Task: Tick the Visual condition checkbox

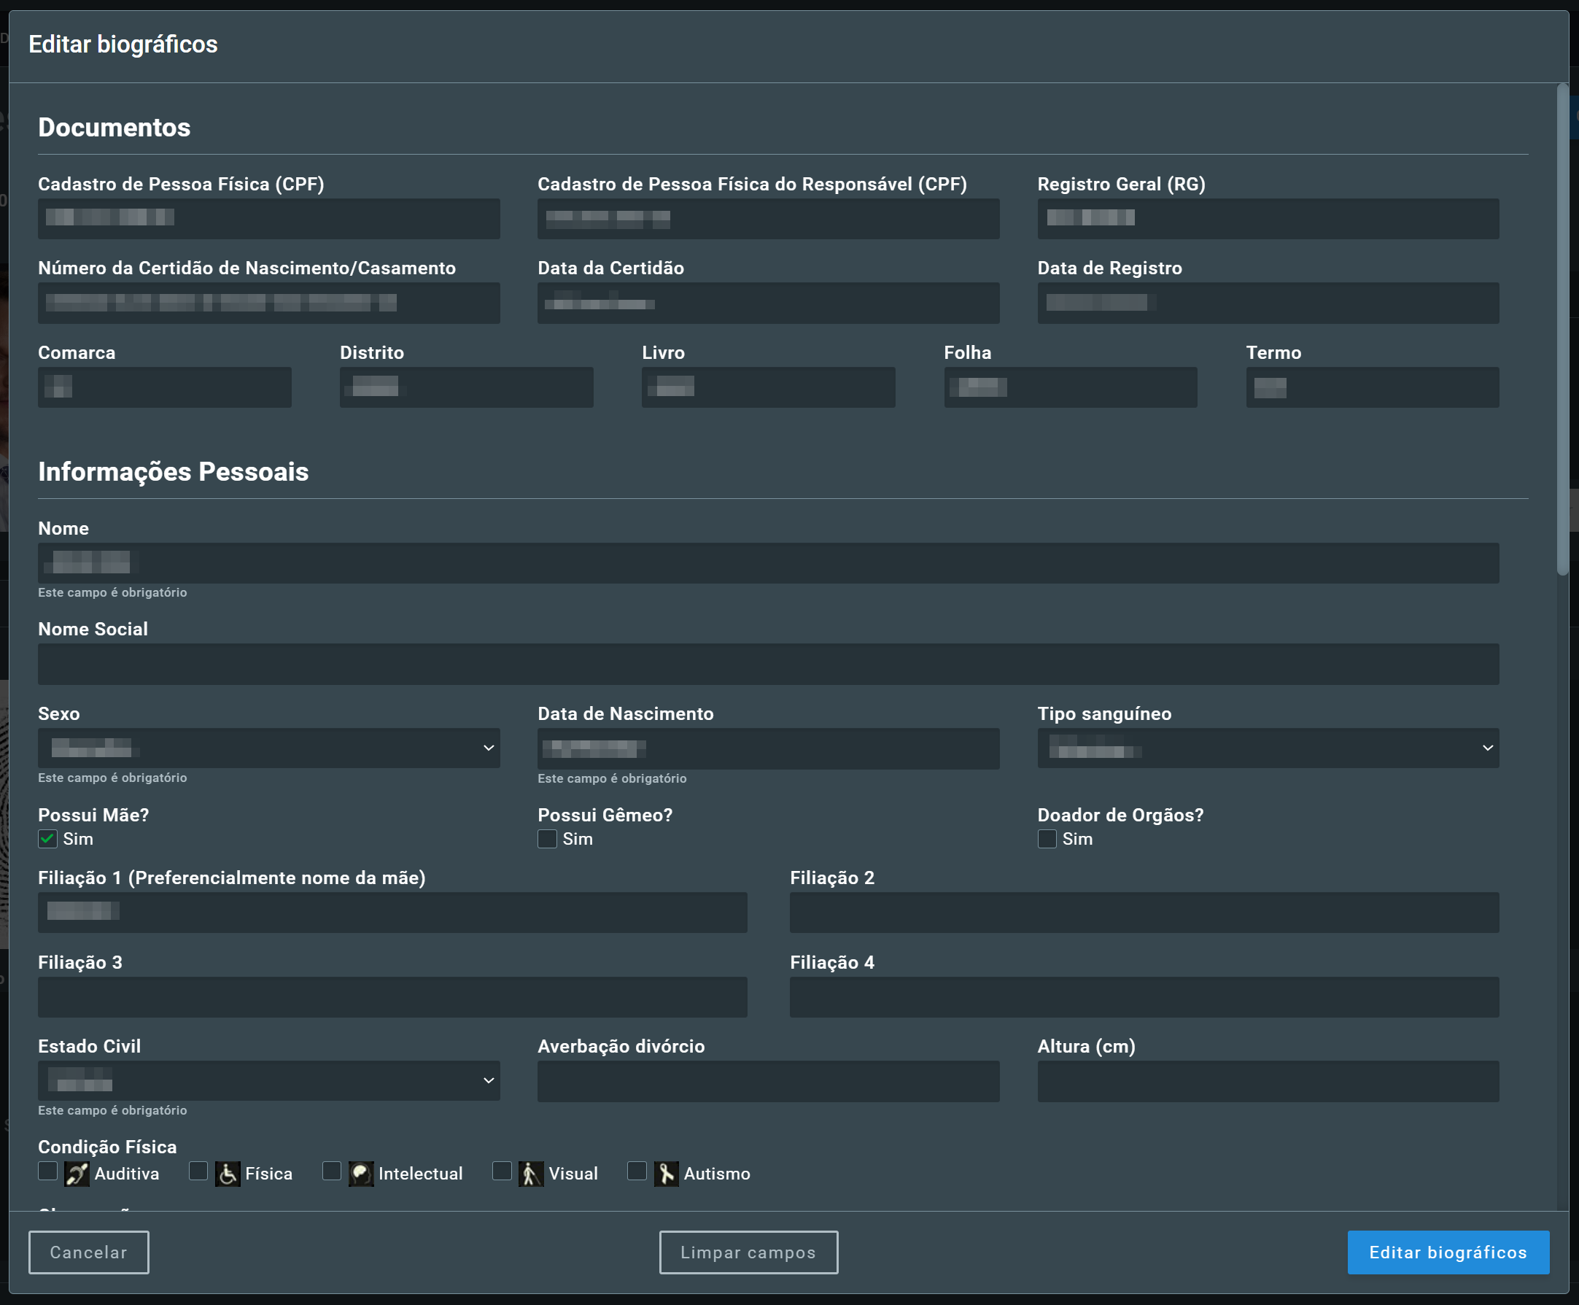Action: pos(502,1172)
